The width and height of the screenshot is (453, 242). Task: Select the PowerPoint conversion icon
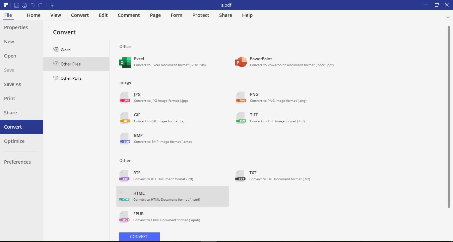[241, 62]
